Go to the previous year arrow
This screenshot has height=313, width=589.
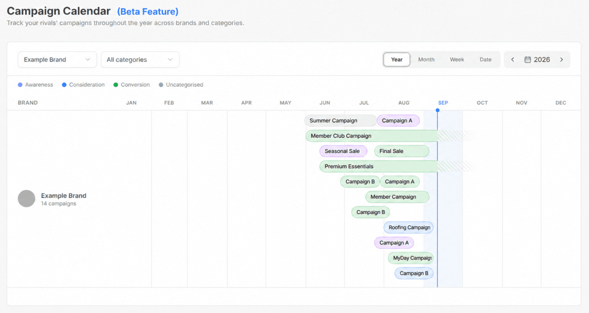pyautogui.click(x=512, y=60)
